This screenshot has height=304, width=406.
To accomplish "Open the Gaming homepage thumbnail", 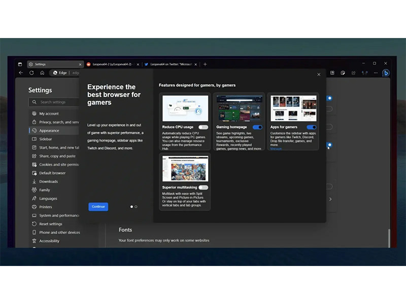I will [239, 108].
